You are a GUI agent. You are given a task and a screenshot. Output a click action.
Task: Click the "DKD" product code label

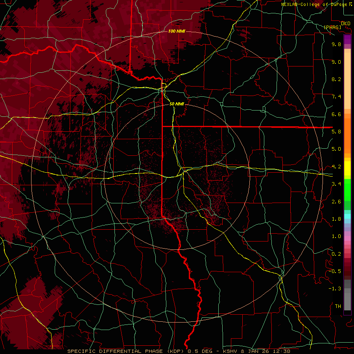point(346,24)
